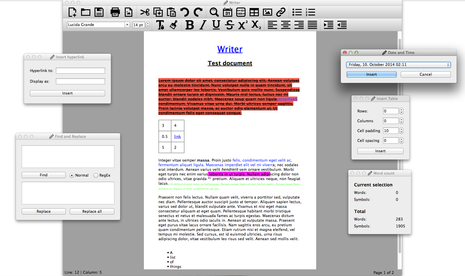Image resolution: width=465 pixels, height=276 pixels.
Task: Open Find with the magnifier icon
Action: point(214,12)
